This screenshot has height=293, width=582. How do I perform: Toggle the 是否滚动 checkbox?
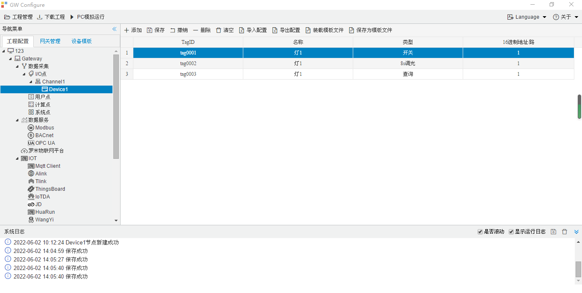click(480, 232)
